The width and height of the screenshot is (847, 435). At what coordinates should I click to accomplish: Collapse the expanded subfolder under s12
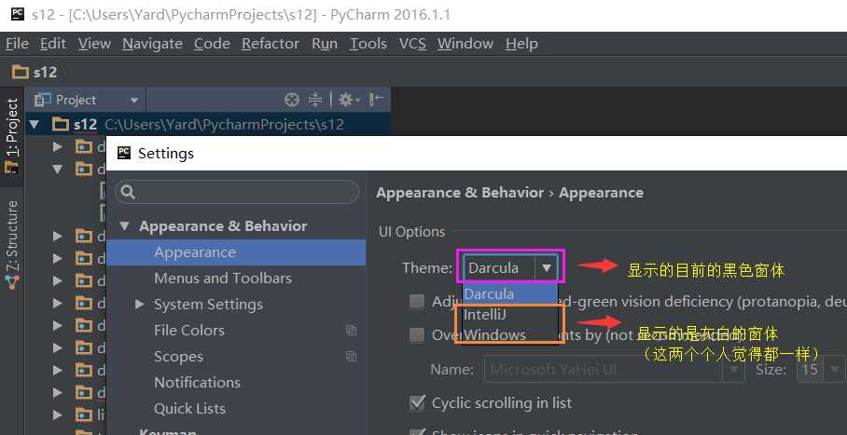pyautogui.click(x=58, y=169)
